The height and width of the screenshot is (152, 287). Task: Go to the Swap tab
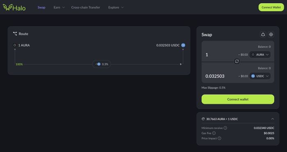point(41,7)
